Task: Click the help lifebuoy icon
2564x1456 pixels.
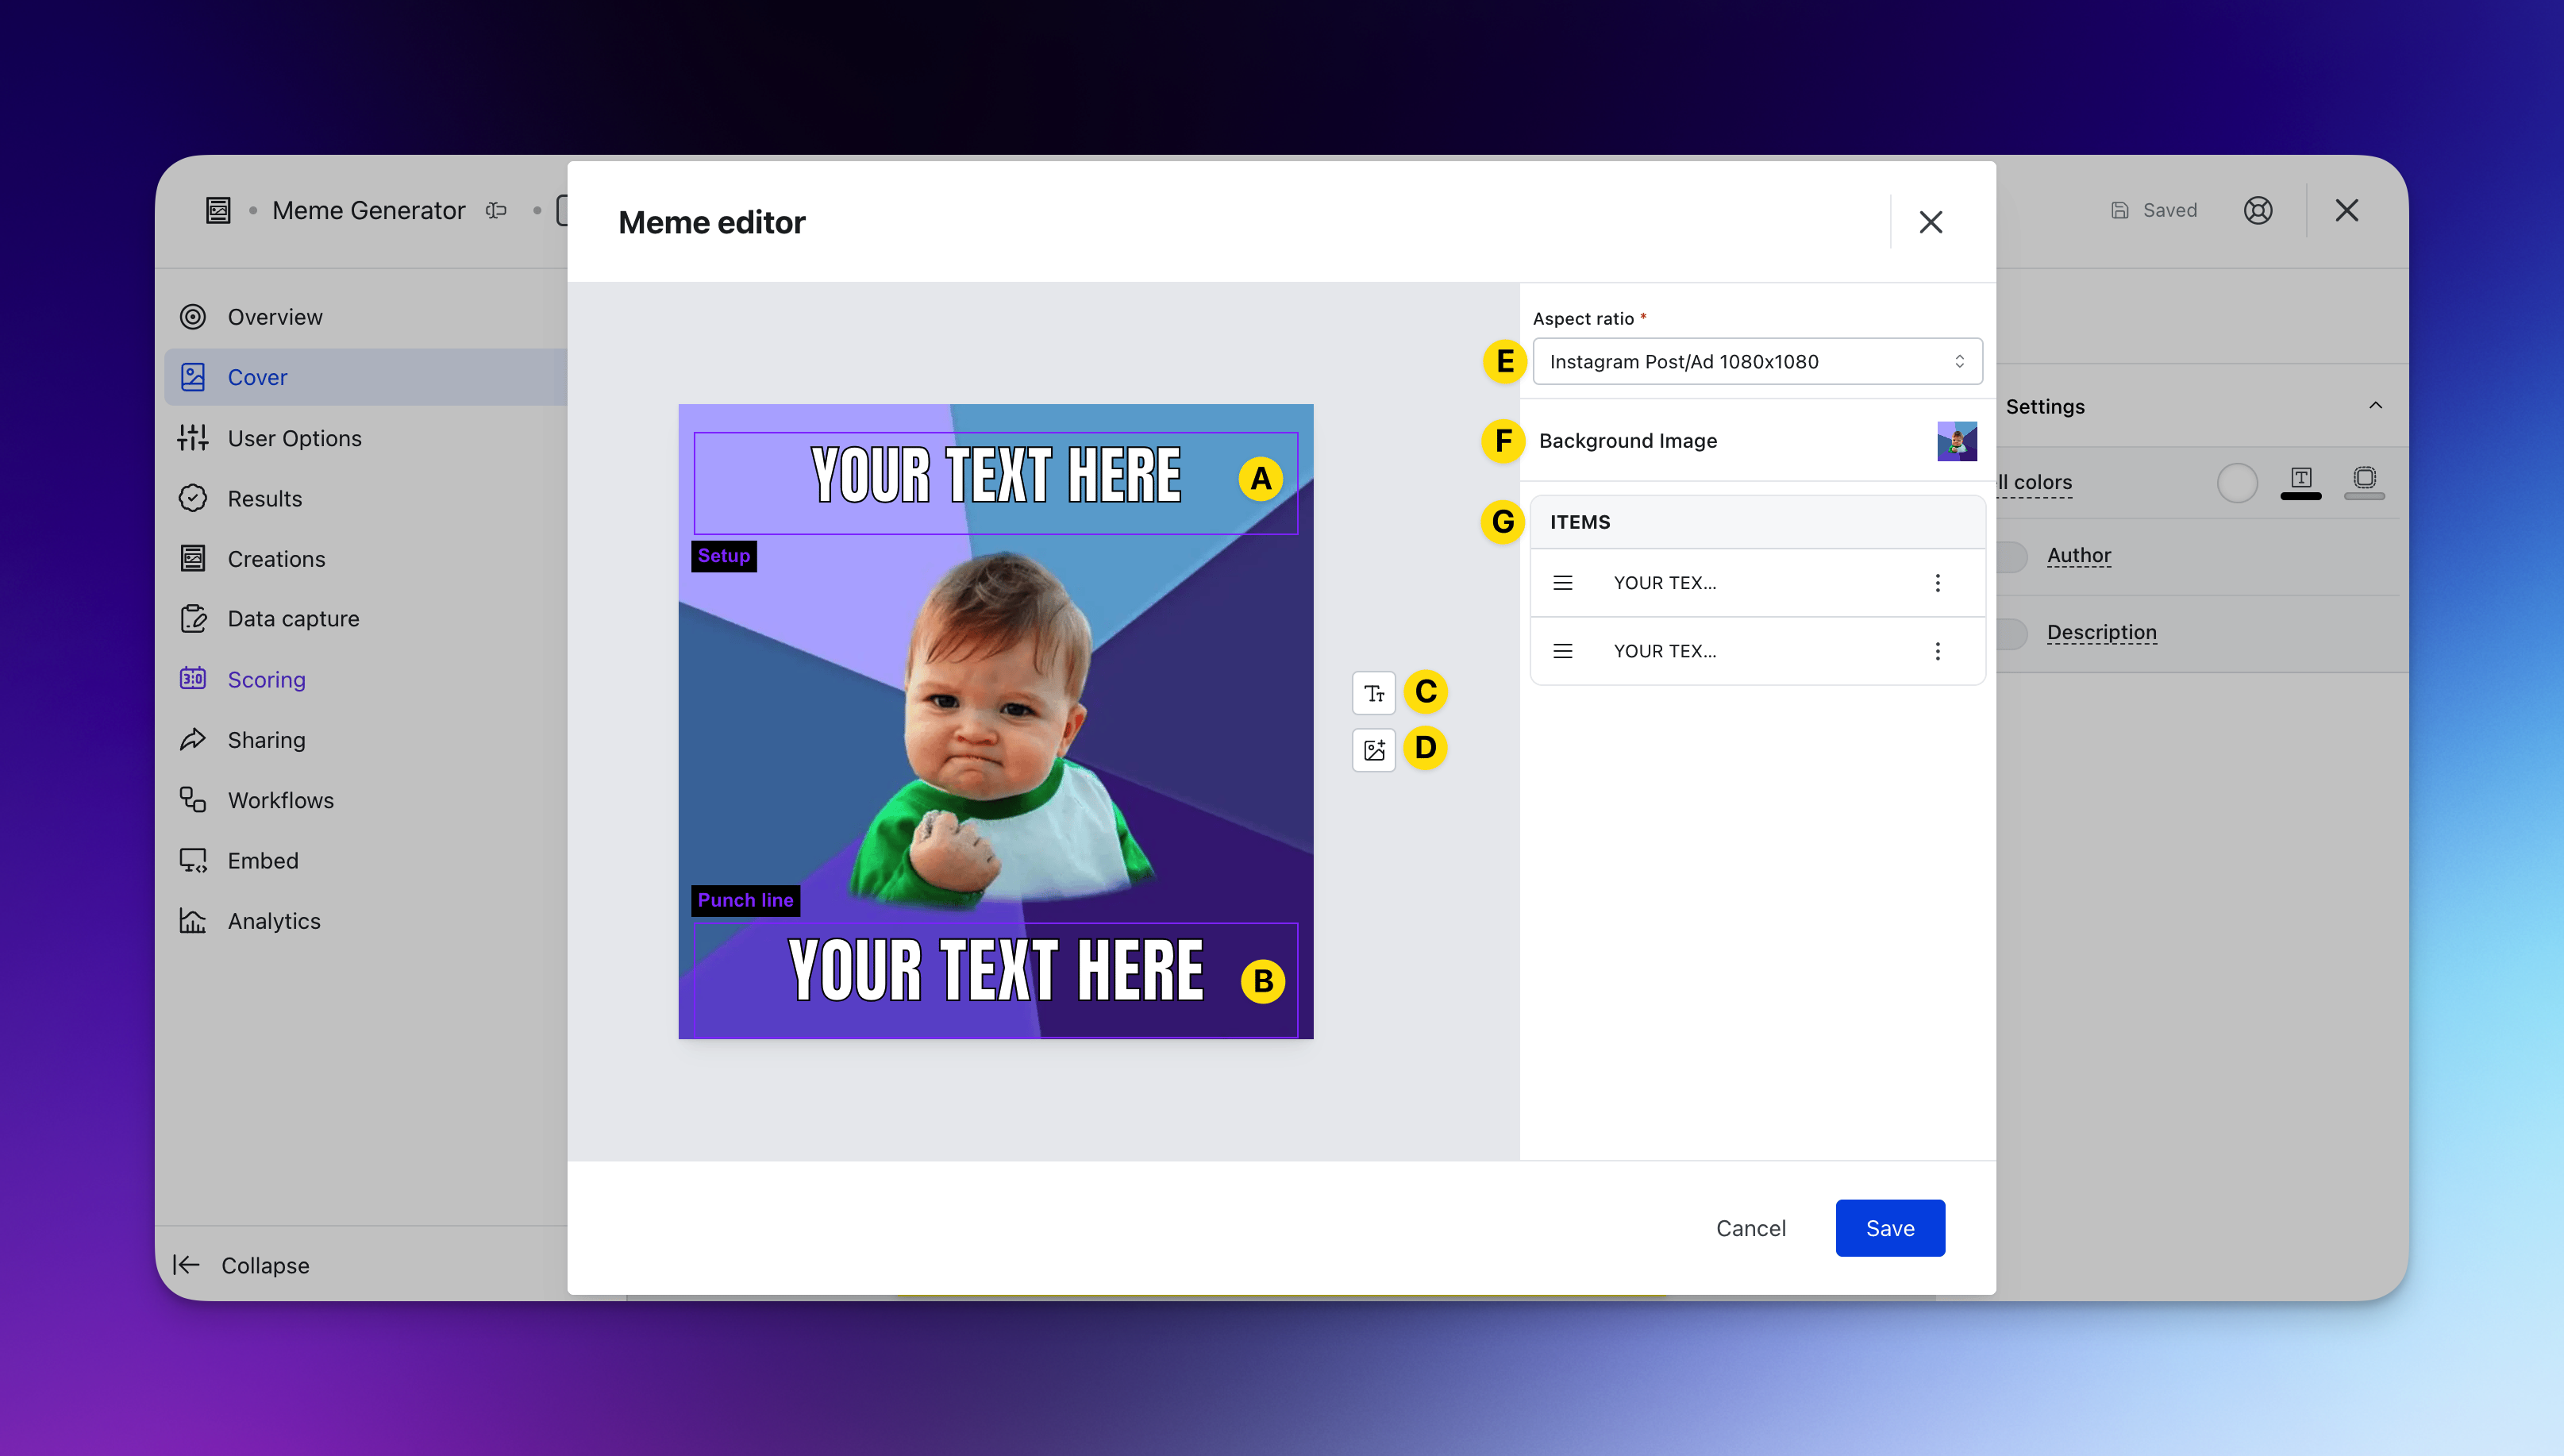Action: pos(2257,210)
